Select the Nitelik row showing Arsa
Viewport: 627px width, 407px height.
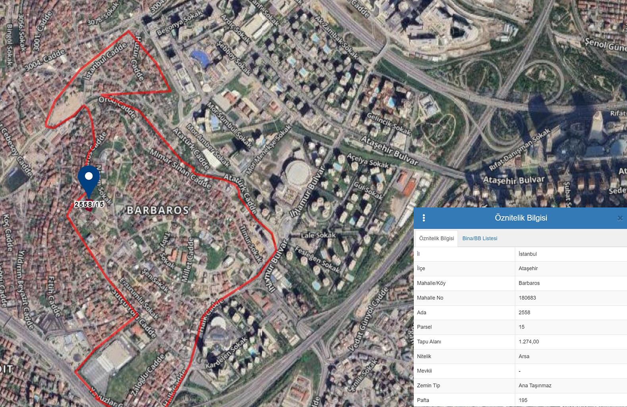[520, 357]
